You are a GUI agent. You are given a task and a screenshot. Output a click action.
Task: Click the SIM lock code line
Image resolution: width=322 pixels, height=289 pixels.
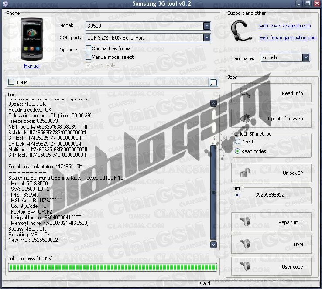pyautogui.click(x=47, y=155)
